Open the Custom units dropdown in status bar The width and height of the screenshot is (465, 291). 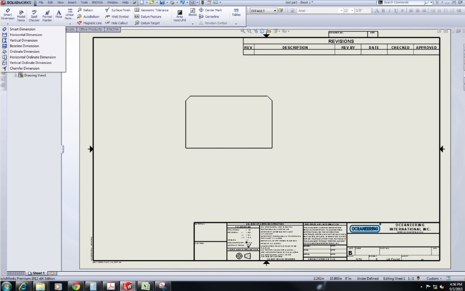(434, 278)
